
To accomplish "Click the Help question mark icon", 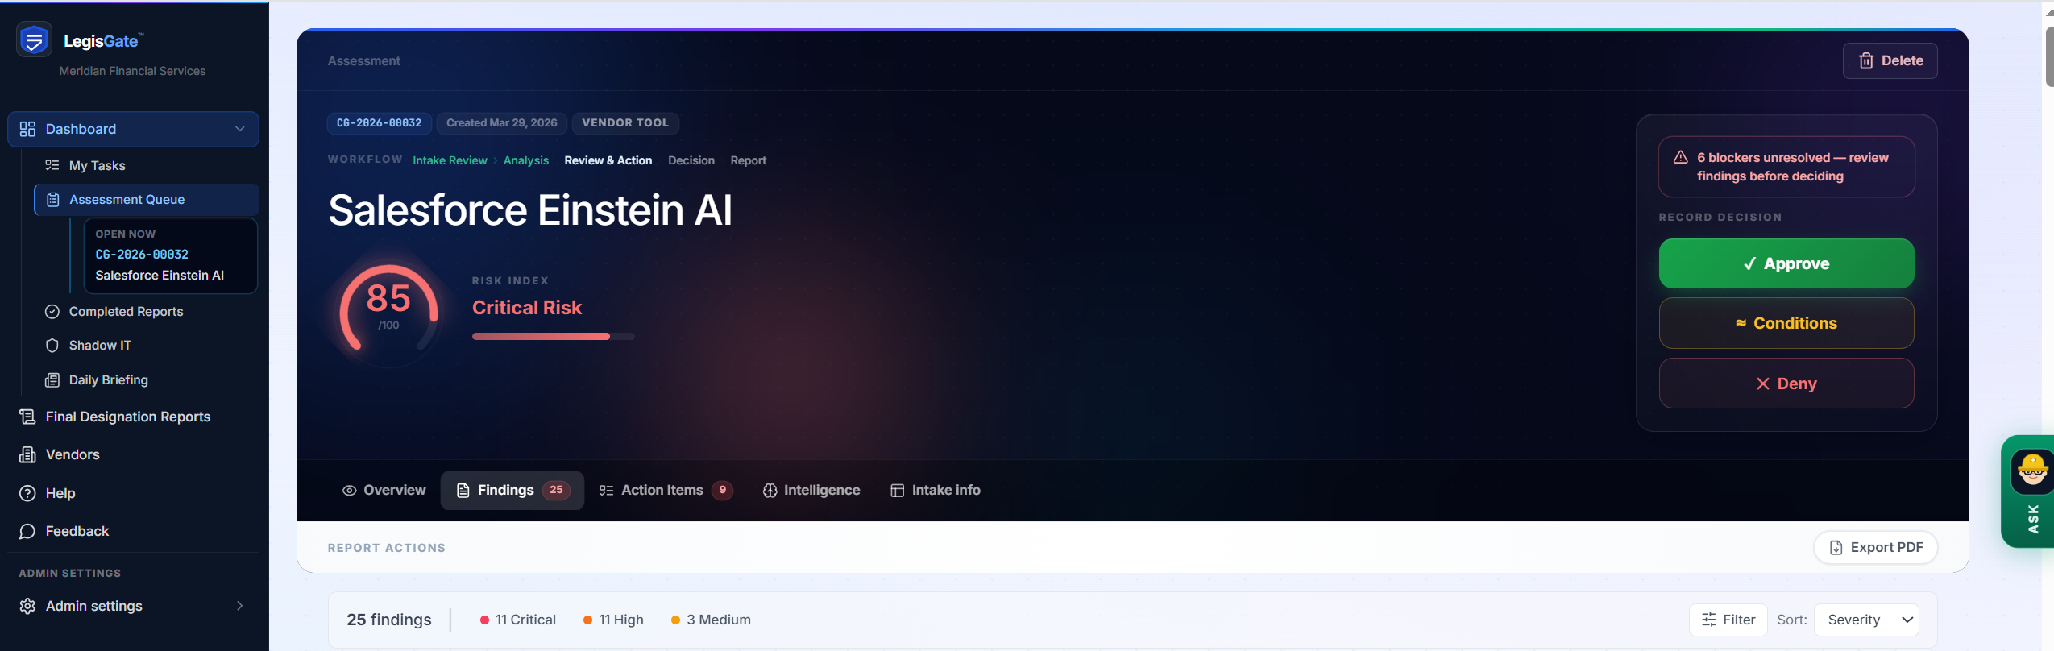I will [x=27, y=493].
